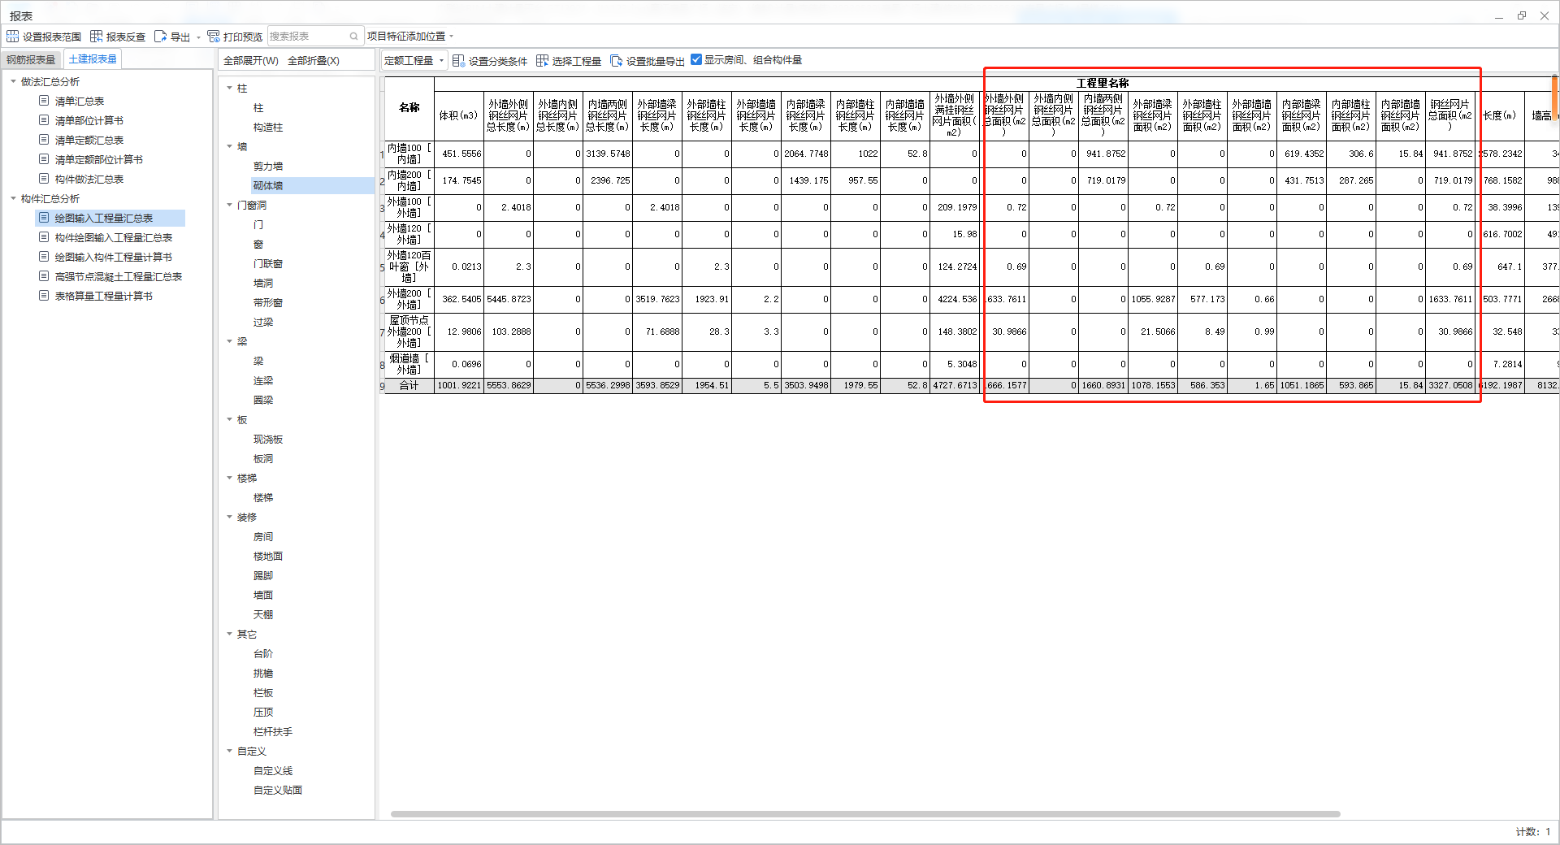Image resolution: width=1560 pixels, height=845 pixels.
Task: Click the 绘图输入工程量汇总表 document icon
Action: tap(44, 218)
